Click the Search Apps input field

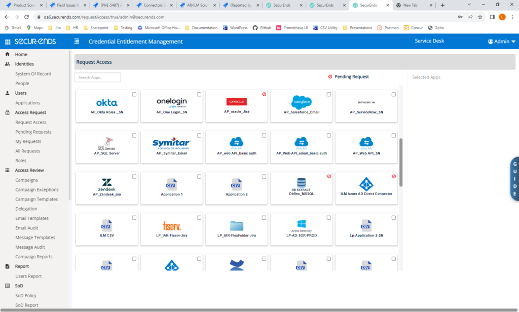click(98, 77)
